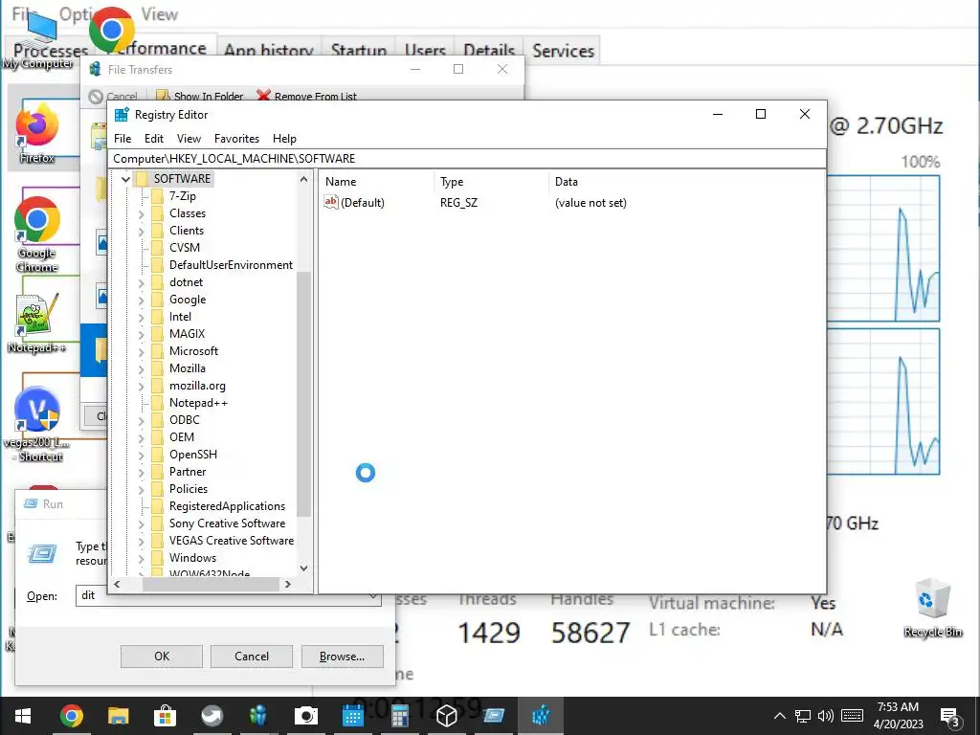Open the vegas200 desktop shortcut
This screenshot has height=735, width=980.
click(37, 424)
